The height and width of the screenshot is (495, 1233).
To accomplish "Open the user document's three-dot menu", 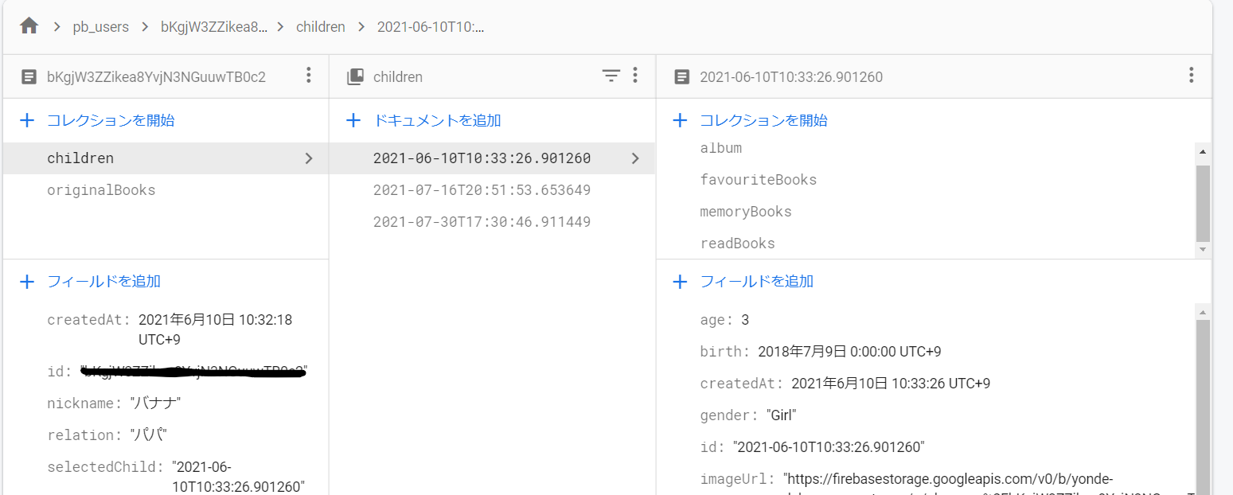I will 309,76.
